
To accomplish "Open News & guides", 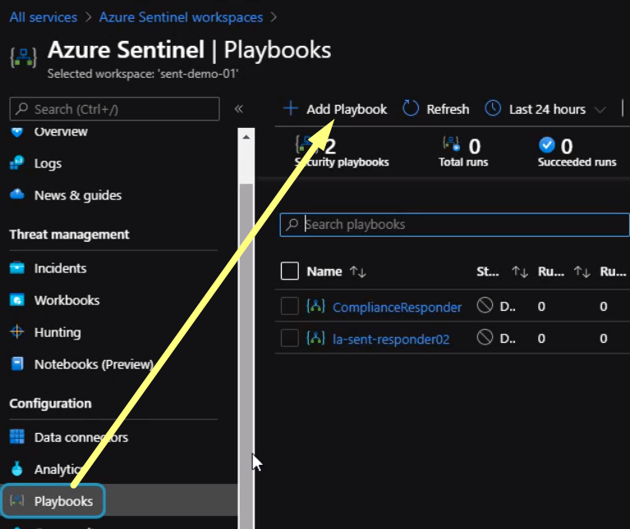I will coord(78,195).
